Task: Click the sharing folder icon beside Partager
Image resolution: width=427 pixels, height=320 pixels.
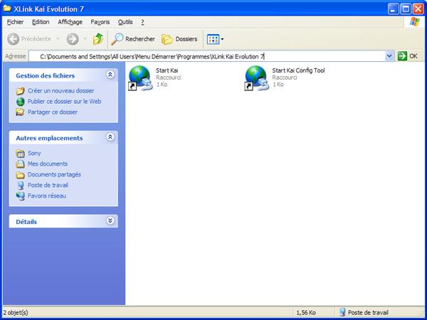Action: [x=20, y=112]
